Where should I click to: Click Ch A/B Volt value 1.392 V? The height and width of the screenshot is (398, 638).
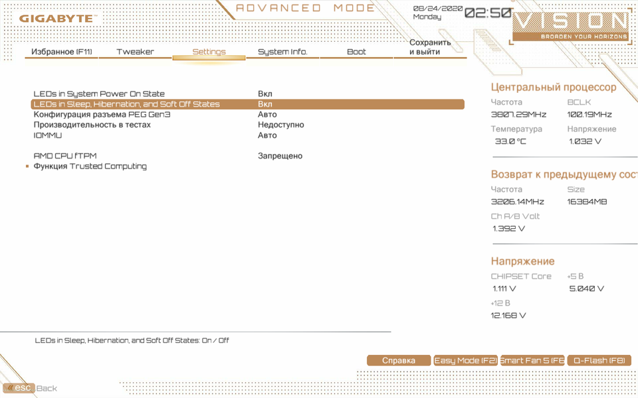[x=508, y=229]
